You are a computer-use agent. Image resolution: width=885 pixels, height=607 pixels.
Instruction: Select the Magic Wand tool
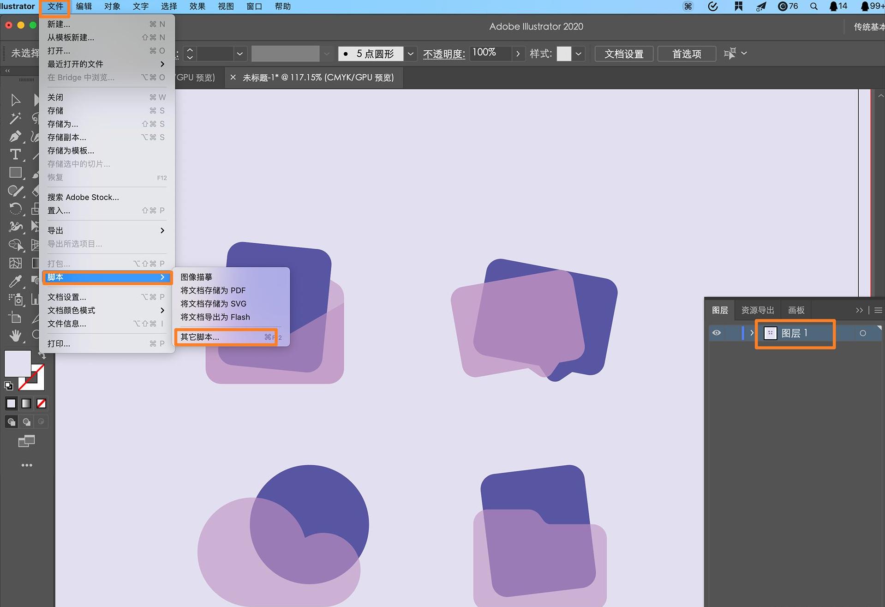[15, 118]
